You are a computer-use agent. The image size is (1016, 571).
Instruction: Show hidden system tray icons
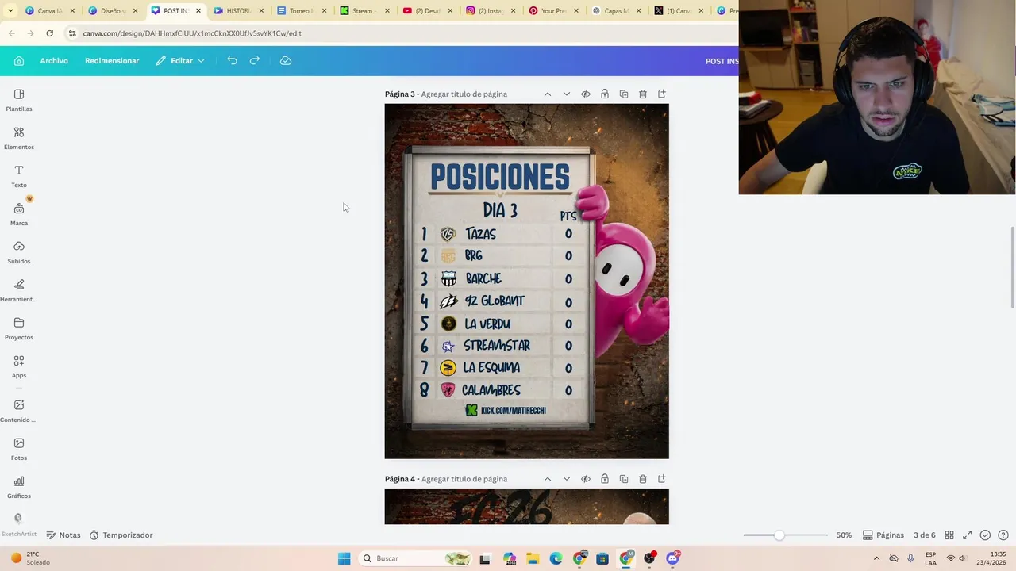[876, 558]
